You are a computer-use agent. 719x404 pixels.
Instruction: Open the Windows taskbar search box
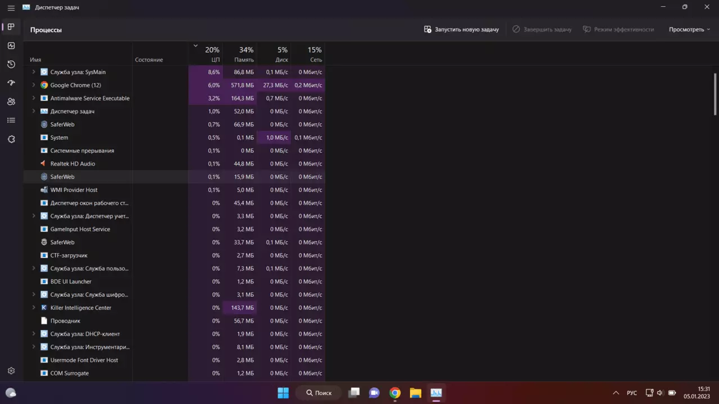[318, 393]
